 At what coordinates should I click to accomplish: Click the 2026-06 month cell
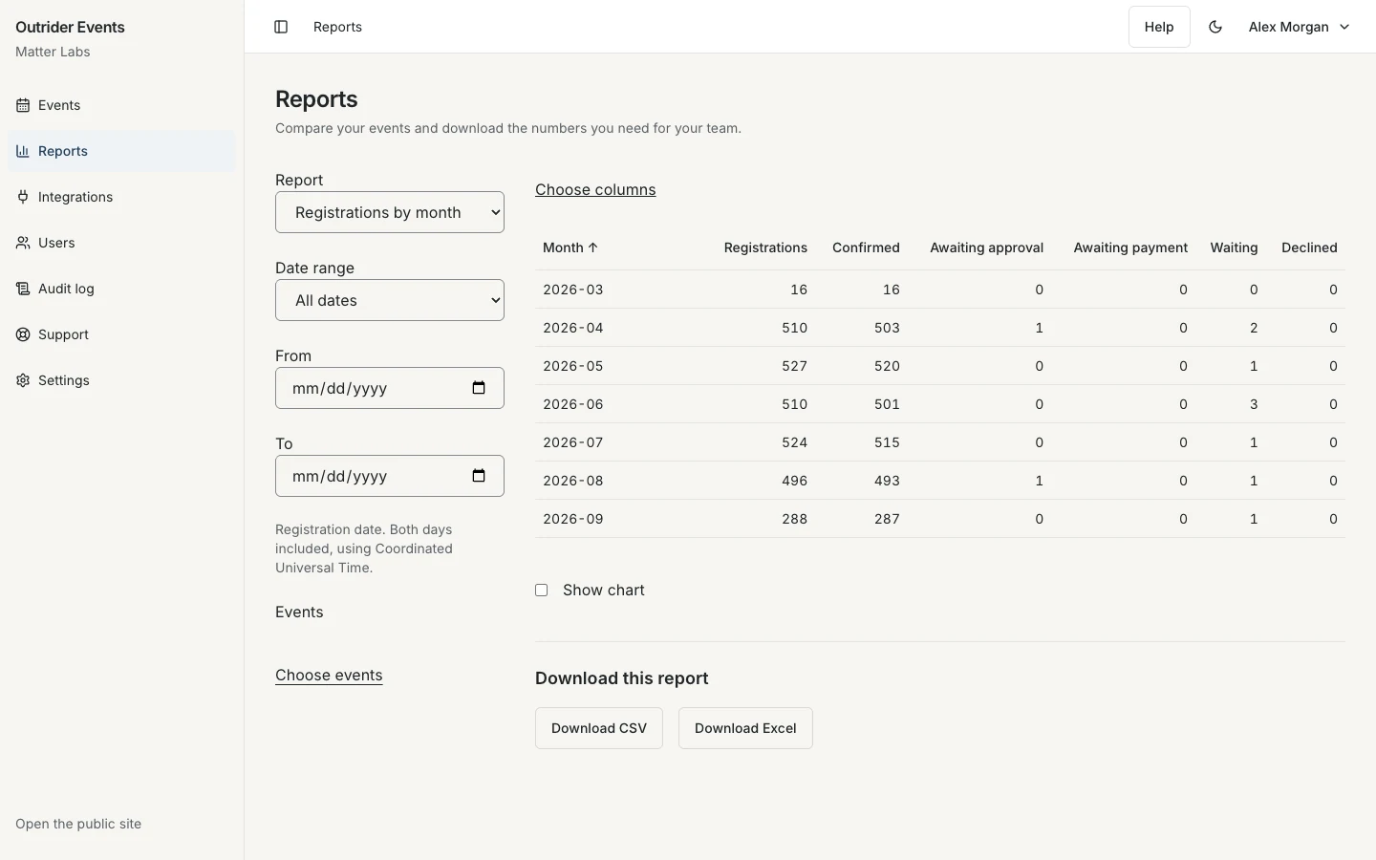(573, 404)
